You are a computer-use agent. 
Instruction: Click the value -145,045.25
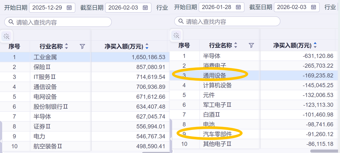(318, 85)
